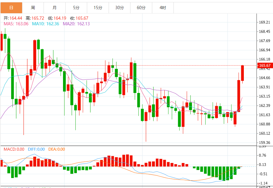The image size is (273, 188).
Task: Click the 169.21 price axis label
Action: (x=265, y=22)
